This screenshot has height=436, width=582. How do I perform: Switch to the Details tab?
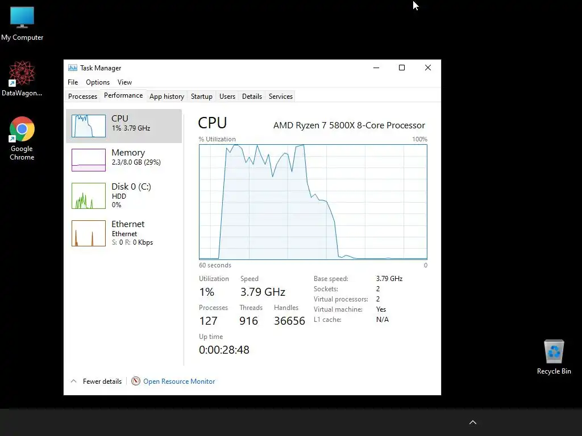252,97
